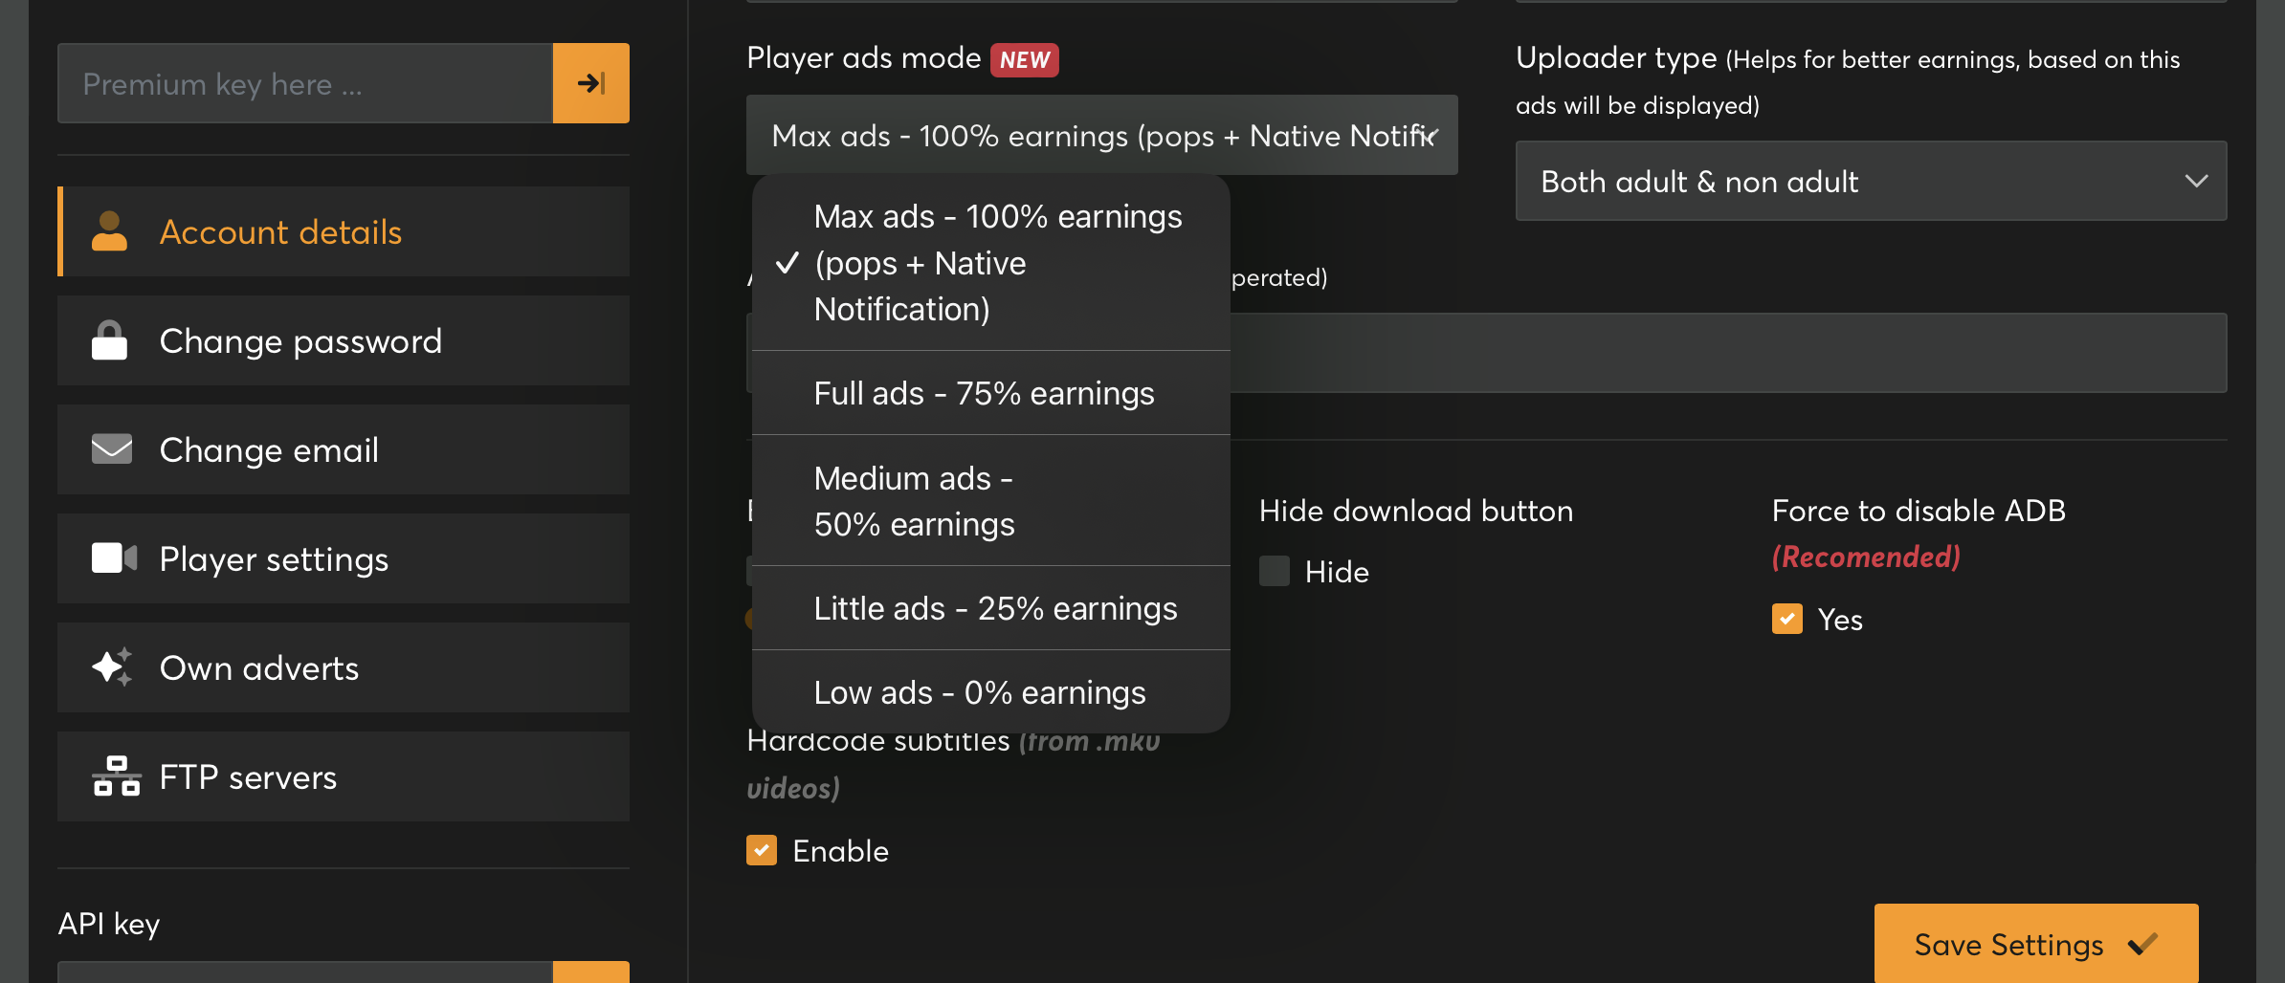Collapse the Player ads mode dropdown
This screenshot has height=983, width=2285.
(1100, 135)
